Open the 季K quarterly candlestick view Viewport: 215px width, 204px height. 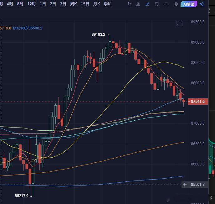107,4
